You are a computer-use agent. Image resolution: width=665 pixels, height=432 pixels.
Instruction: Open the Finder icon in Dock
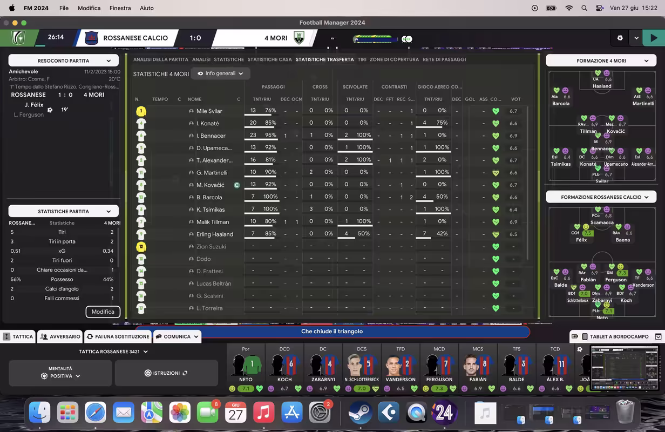(39, 413)
